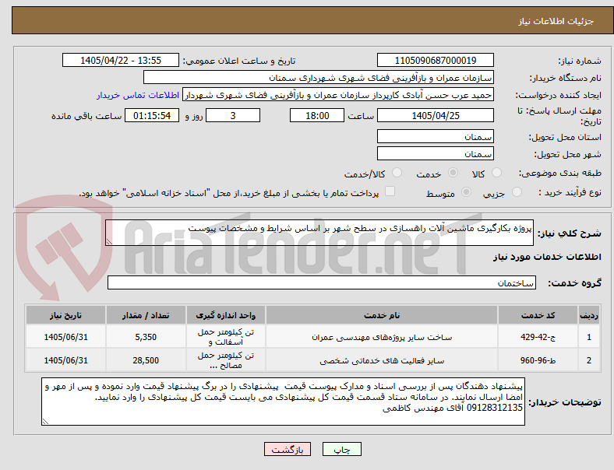Screen dimensions: 614x470
Task: Click the بازگشت back button
Action: (288, 449)
